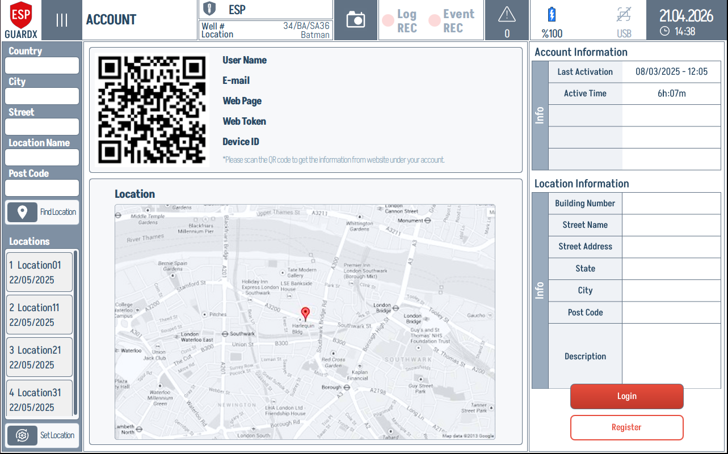
Task: Open the camera capture icon
Action: 356,20
